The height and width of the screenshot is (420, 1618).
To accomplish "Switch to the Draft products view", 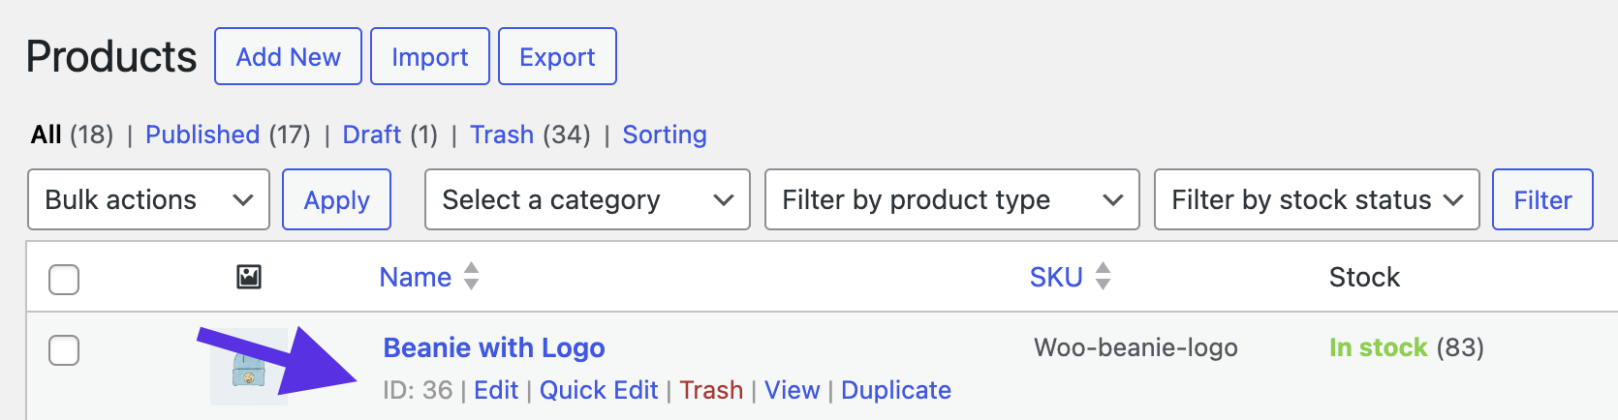I will 371,135.
